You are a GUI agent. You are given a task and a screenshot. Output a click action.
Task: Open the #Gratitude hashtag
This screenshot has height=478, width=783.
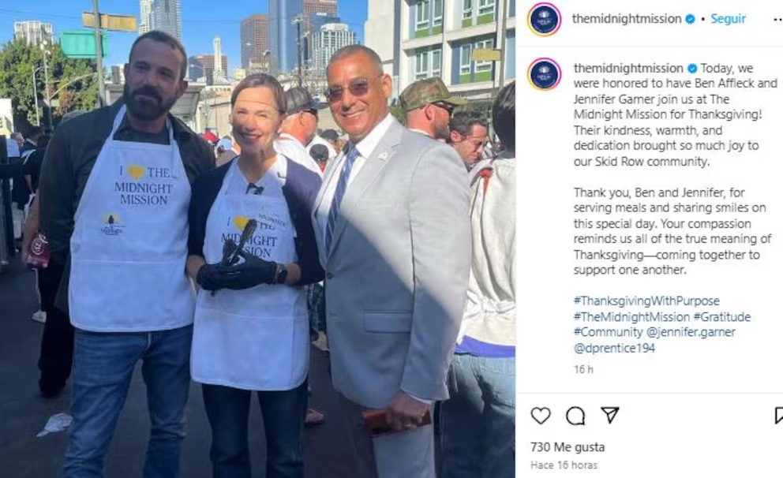(x=722, y=317)
